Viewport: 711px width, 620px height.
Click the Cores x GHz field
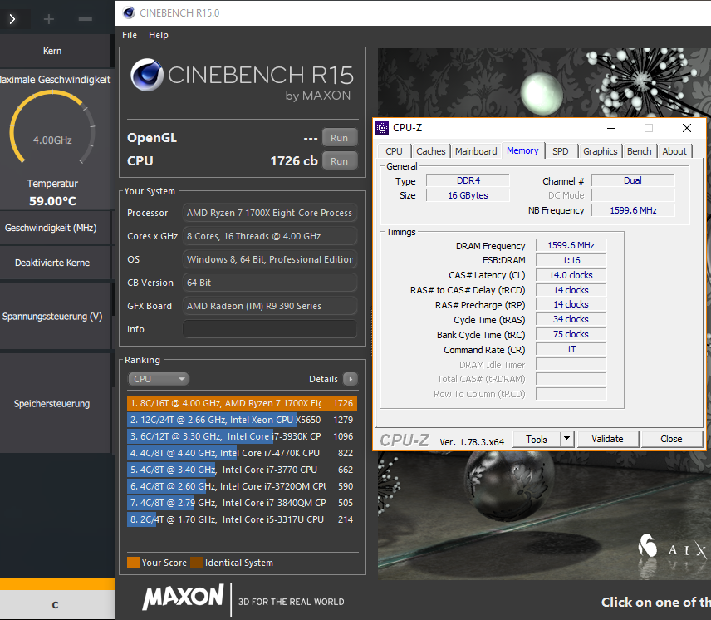pos(270,236)
